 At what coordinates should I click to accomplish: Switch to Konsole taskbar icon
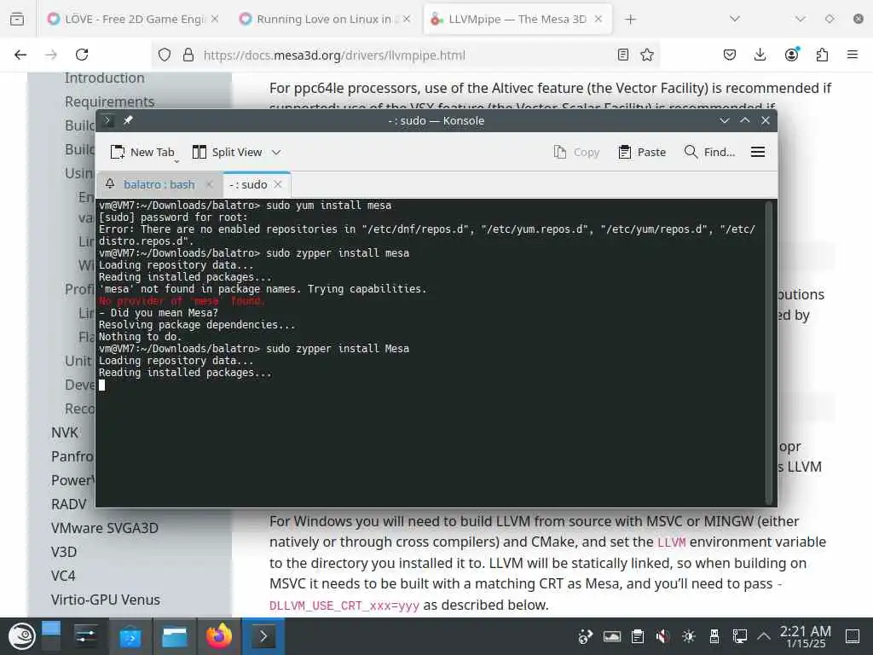point(263,636)
